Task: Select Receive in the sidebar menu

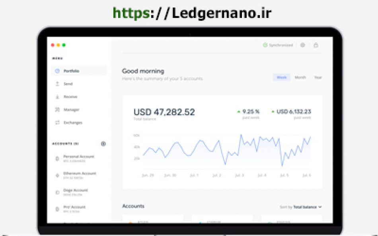Action: [x=66, y=97]
